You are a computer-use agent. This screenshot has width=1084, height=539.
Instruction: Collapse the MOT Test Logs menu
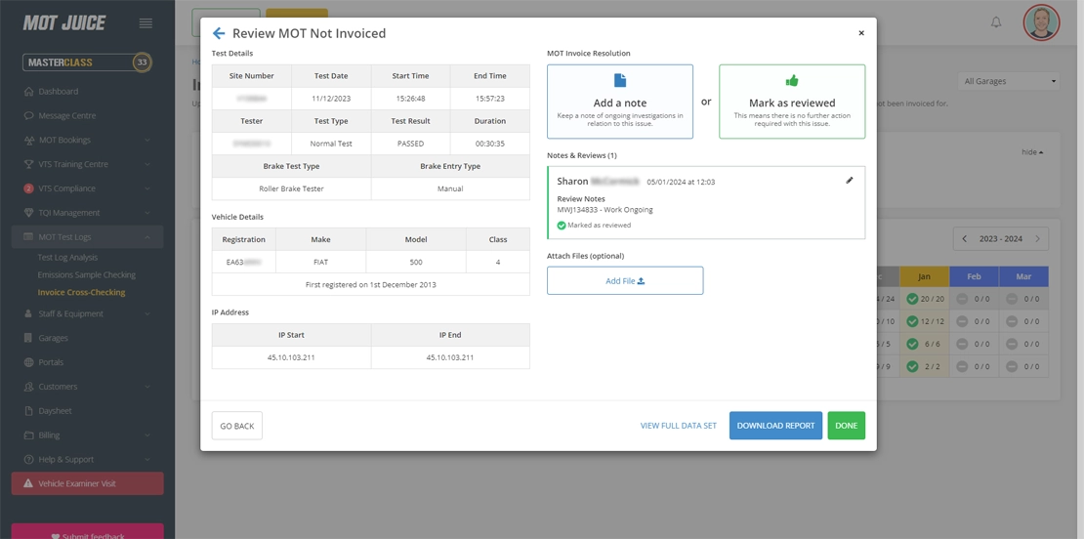coord(87,237)
